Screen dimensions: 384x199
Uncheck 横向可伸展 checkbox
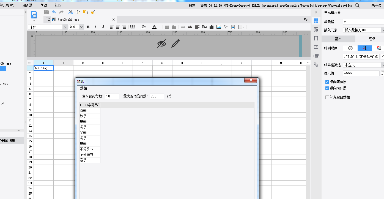click(x=327, y=82)
